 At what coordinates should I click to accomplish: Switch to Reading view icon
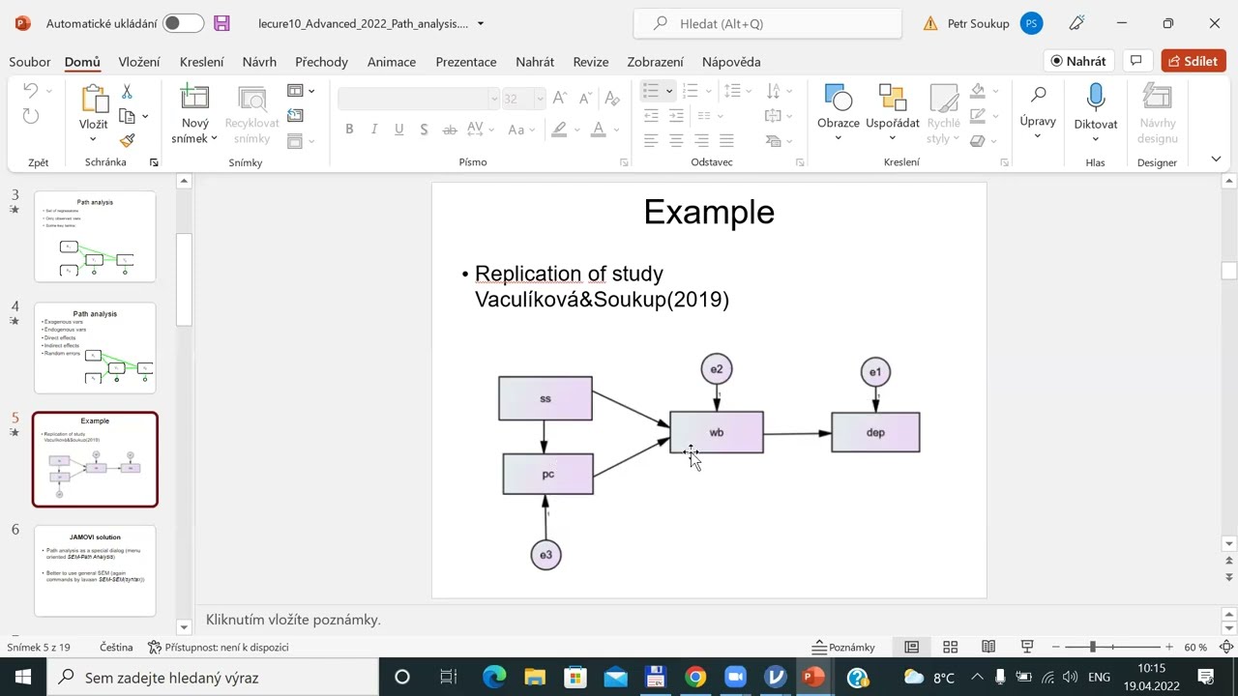pos(988,647)
